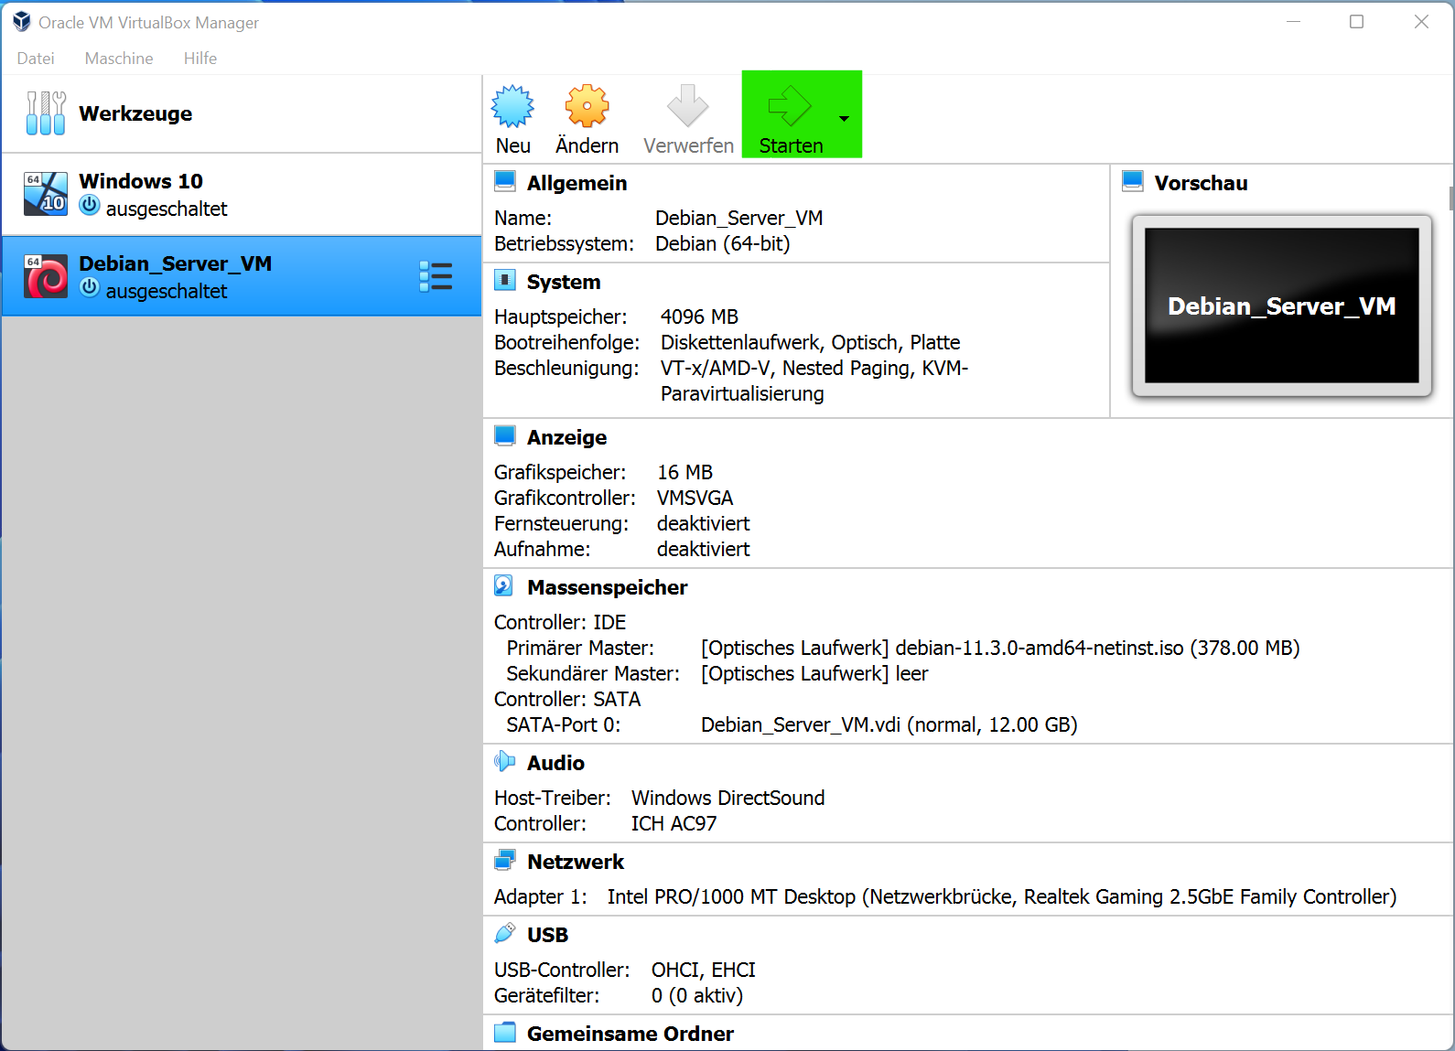Click the System section chip icon

[505, 280]
